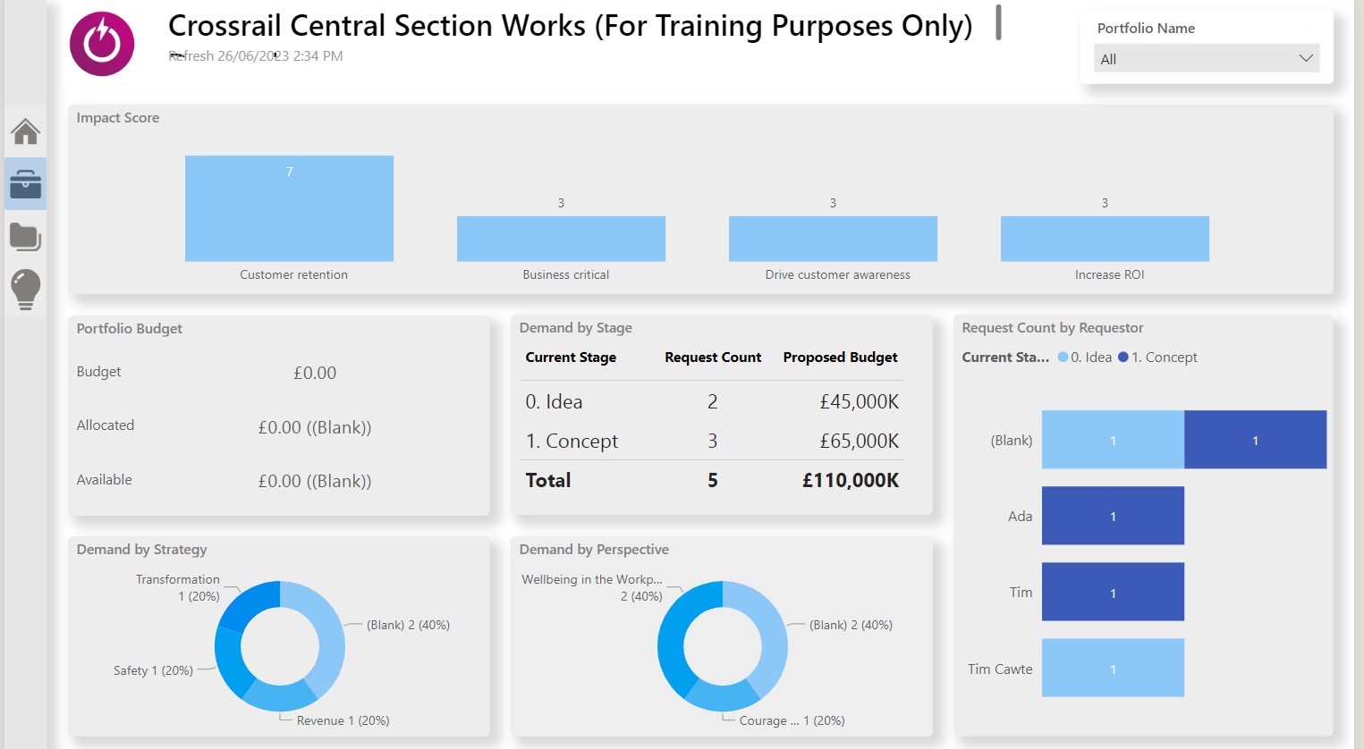Click the Tim Cawte axis label

click(x=1000, y=669)
